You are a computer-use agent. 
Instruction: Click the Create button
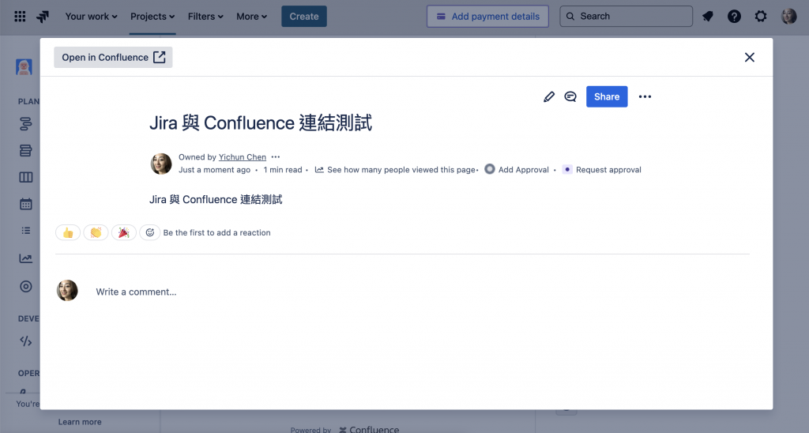pyautogui.click(x=304, y=17)
